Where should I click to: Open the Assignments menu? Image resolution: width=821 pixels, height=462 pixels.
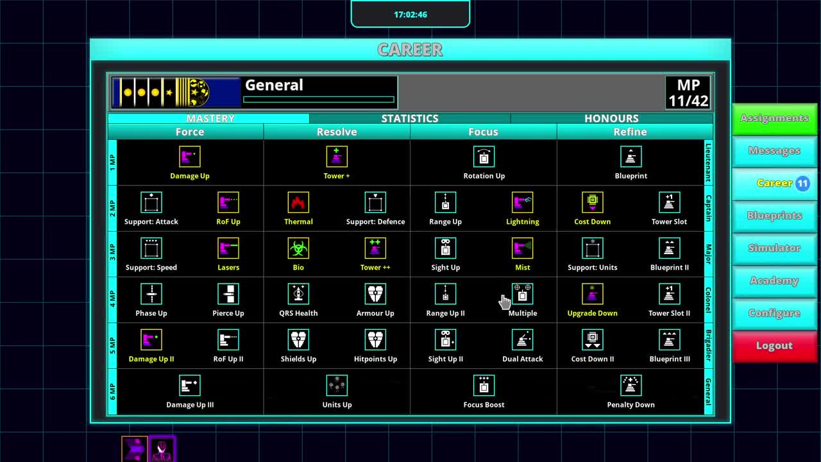[774, 118]
